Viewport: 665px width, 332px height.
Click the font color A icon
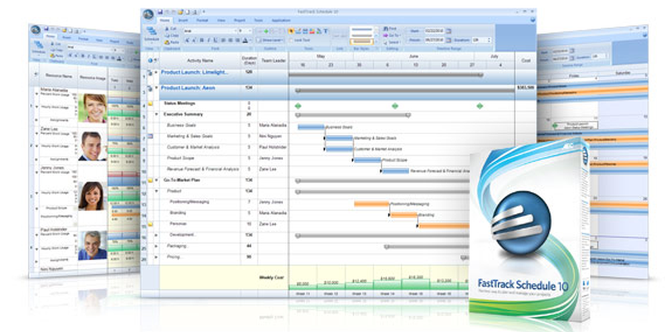245,41
